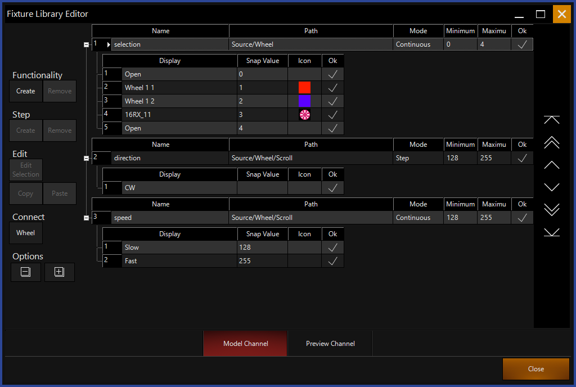Collapse the selection functionality tree node
The width and height of the screenshot is (576, 387).
[x=86, y=44]
